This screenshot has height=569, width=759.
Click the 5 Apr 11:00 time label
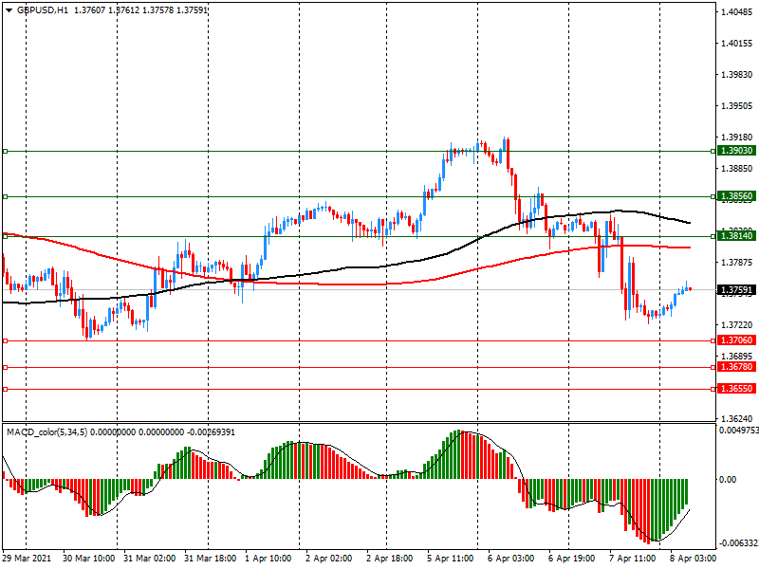pos(450,559)
